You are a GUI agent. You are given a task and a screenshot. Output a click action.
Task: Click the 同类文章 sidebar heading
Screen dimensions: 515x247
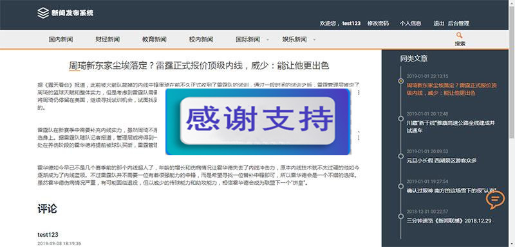pos(414,59)
